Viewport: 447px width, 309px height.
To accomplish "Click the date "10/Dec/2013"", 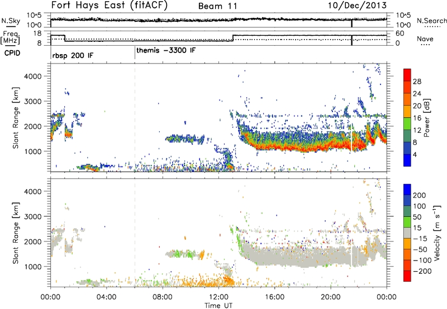I will 357,5.
